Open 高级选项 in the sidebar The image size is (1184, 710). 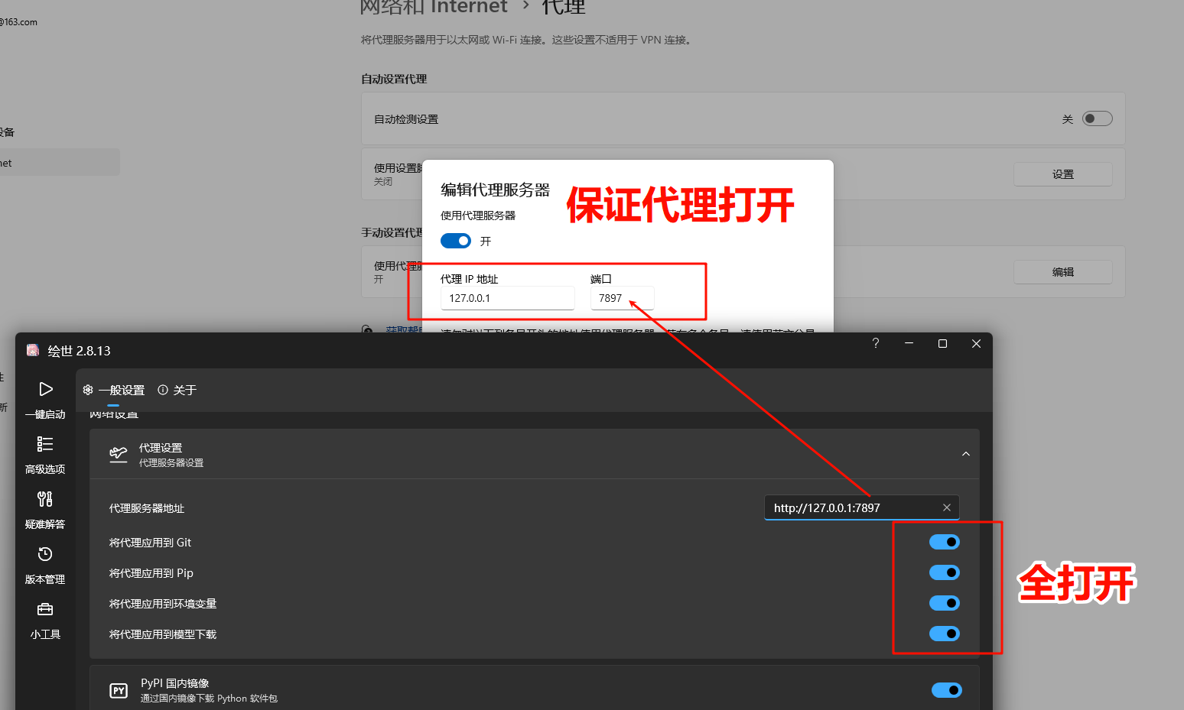point(45,455)
